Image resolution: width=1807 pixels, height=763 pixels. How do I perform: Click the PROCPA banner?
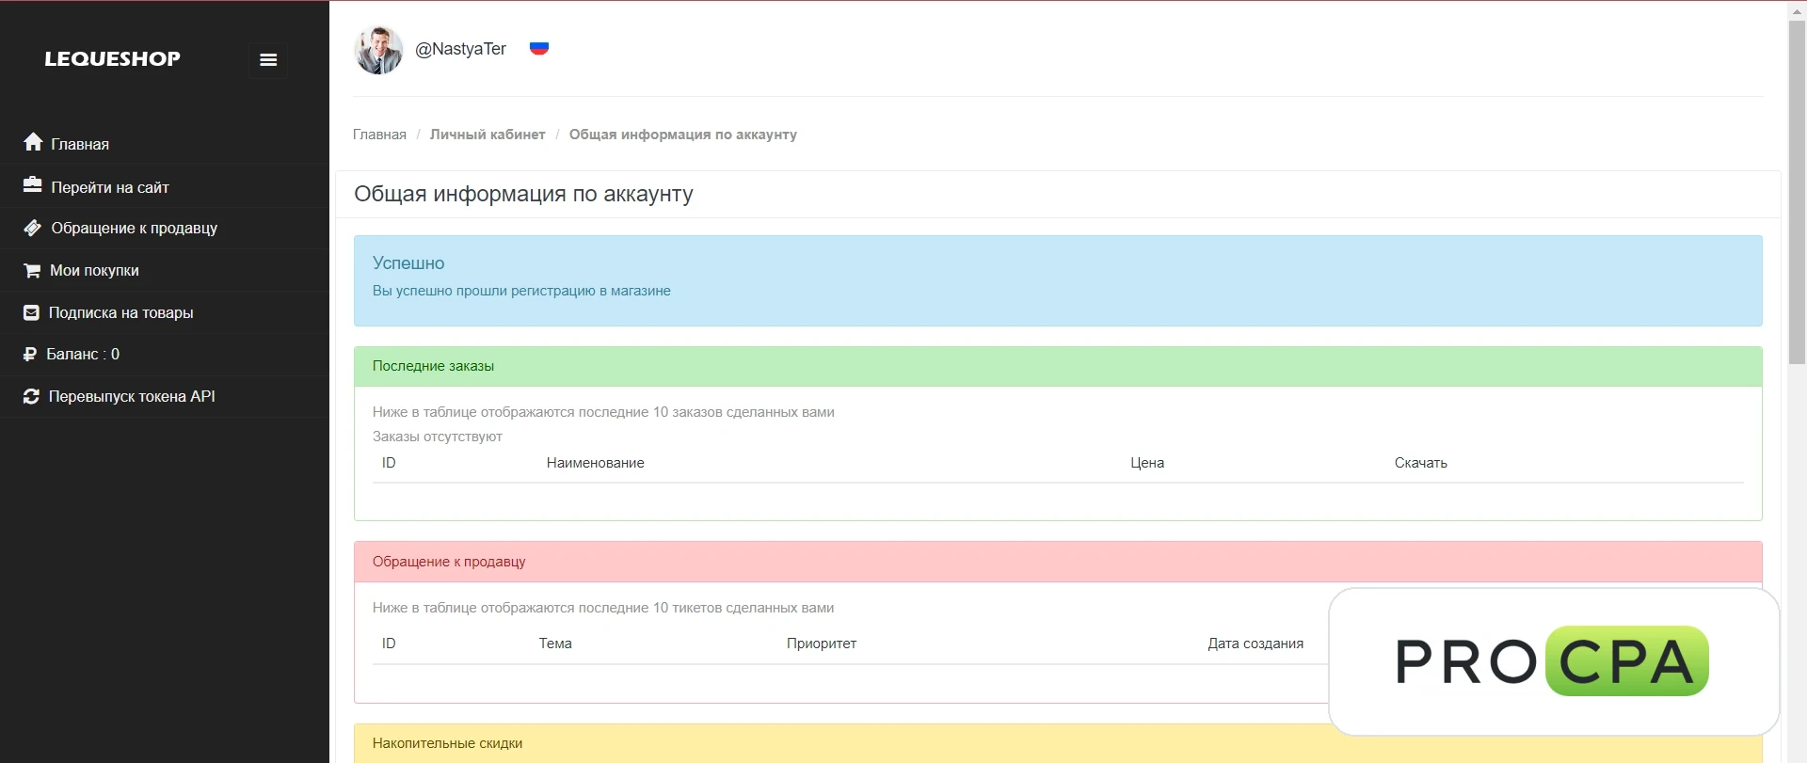tap(1553, 661)
